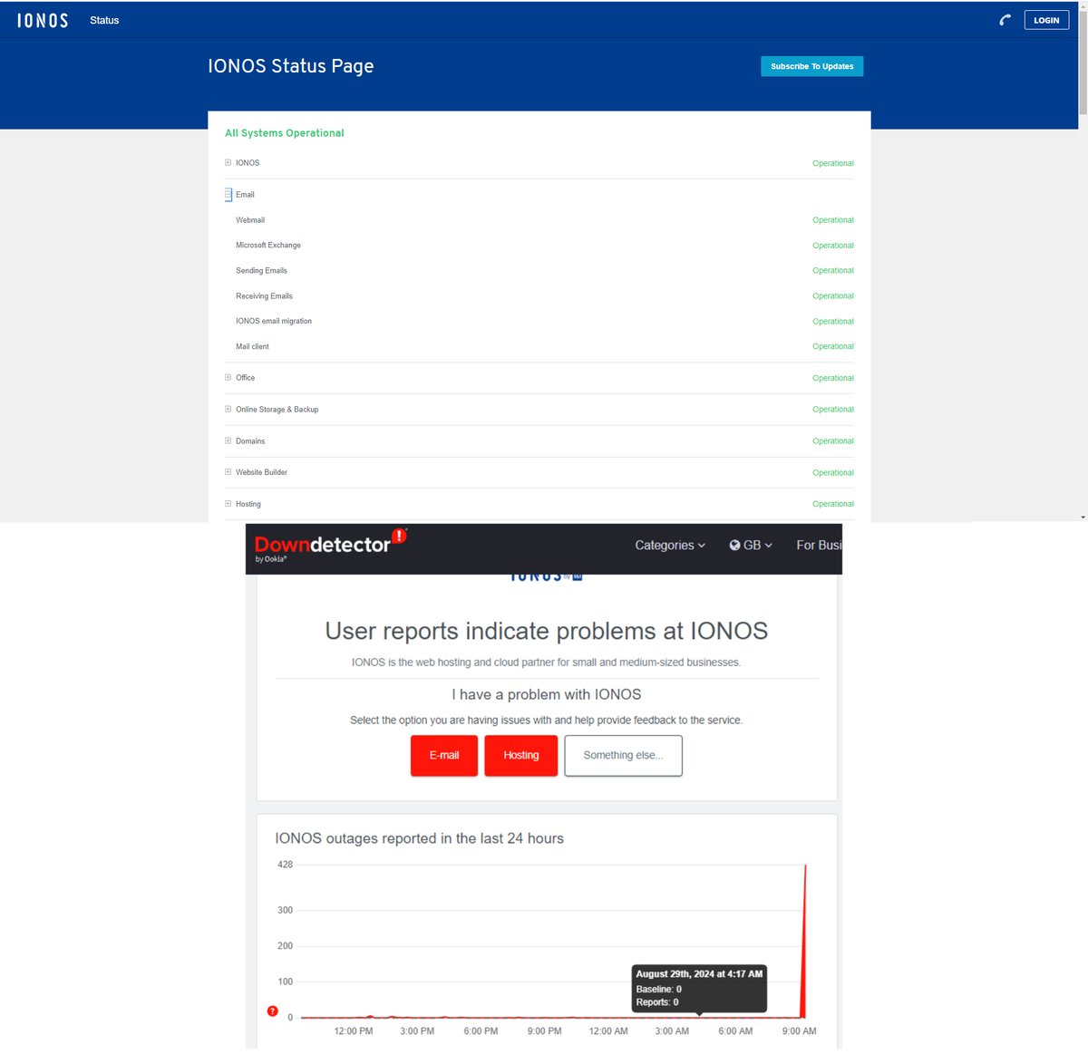
Task: Click the red question mark icon
Action: point(272,1010)
